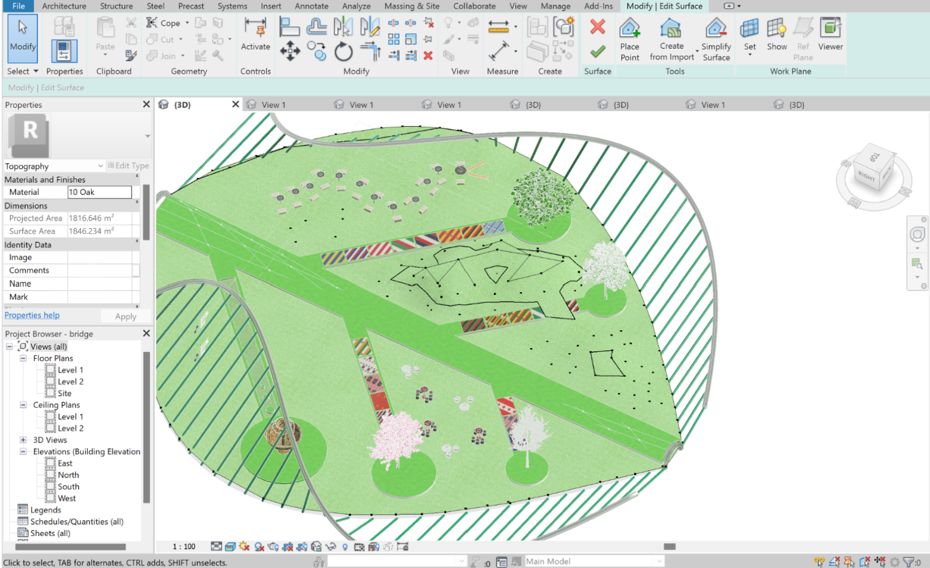Select the Place Point tool

[630, 39]
